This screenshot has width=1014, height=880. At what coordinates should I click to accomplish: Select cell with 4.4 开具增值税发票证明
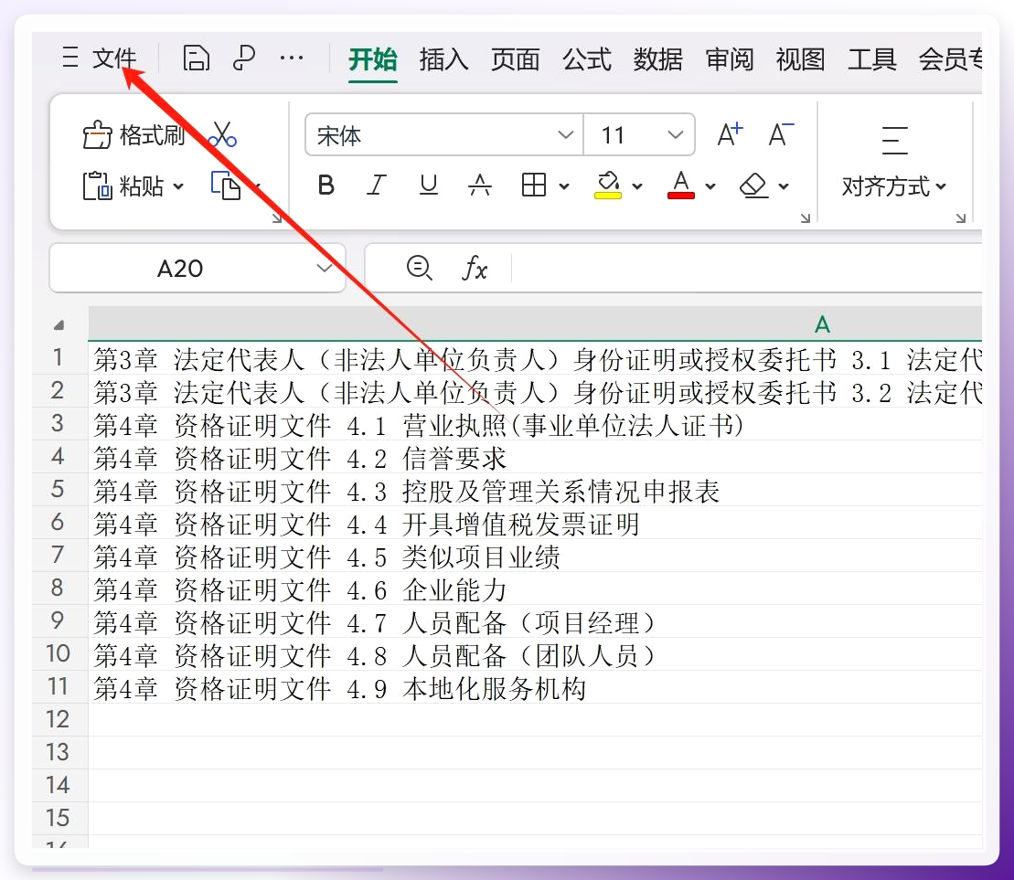(536, 523)
